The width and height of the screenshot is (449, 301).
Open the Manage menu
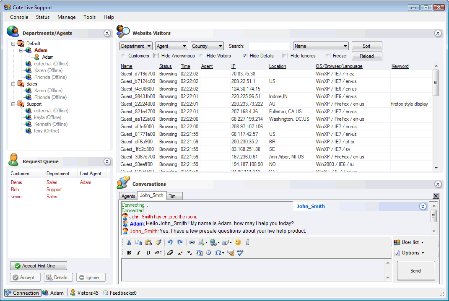[x=66, y=17]
